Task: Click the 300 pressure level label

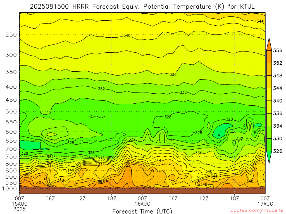Action: (11, 55)
